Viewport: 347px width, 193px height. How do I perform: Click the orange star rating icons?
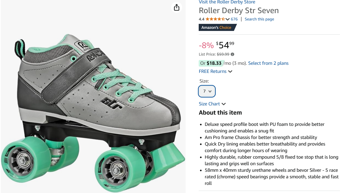[x=215, y=19]
